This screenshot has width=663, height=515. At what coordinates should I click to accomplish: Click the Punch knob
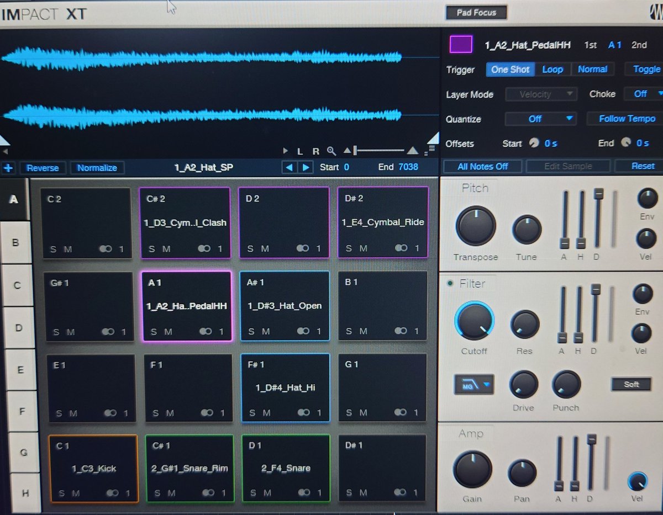coord(566,385)
